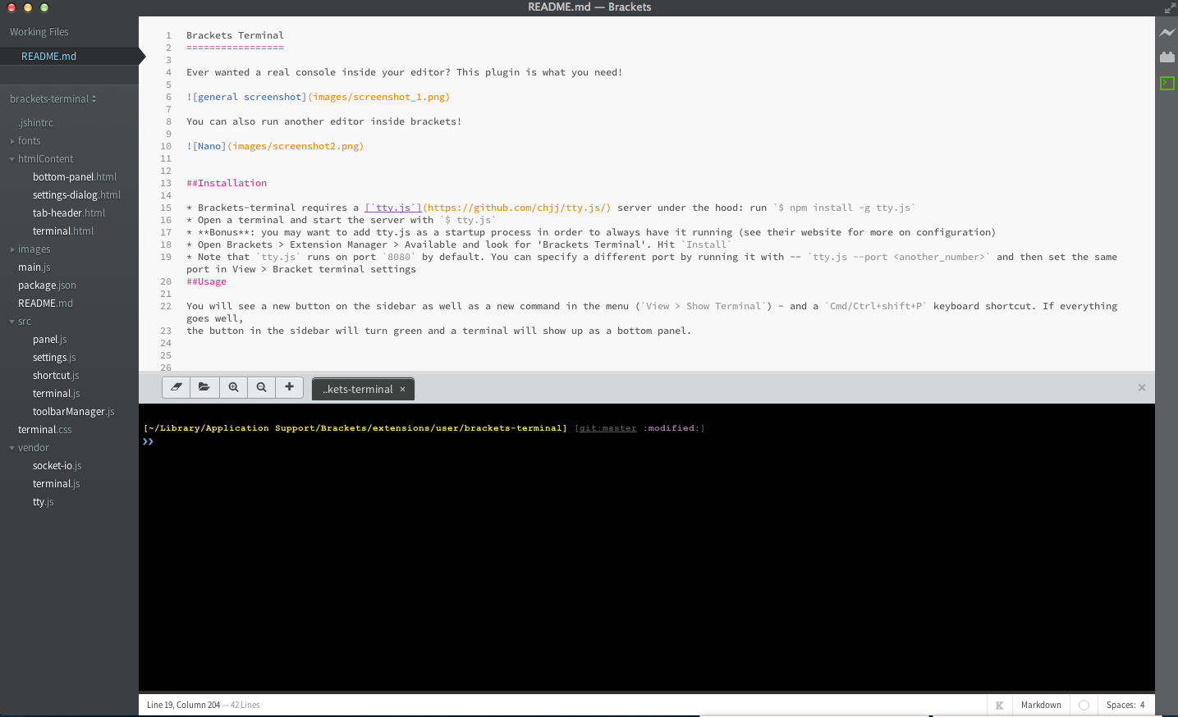This screenshot has height=717, width=1178.
Task: Open Live Preview lightning icon
Action: [x=1167, y=33]
